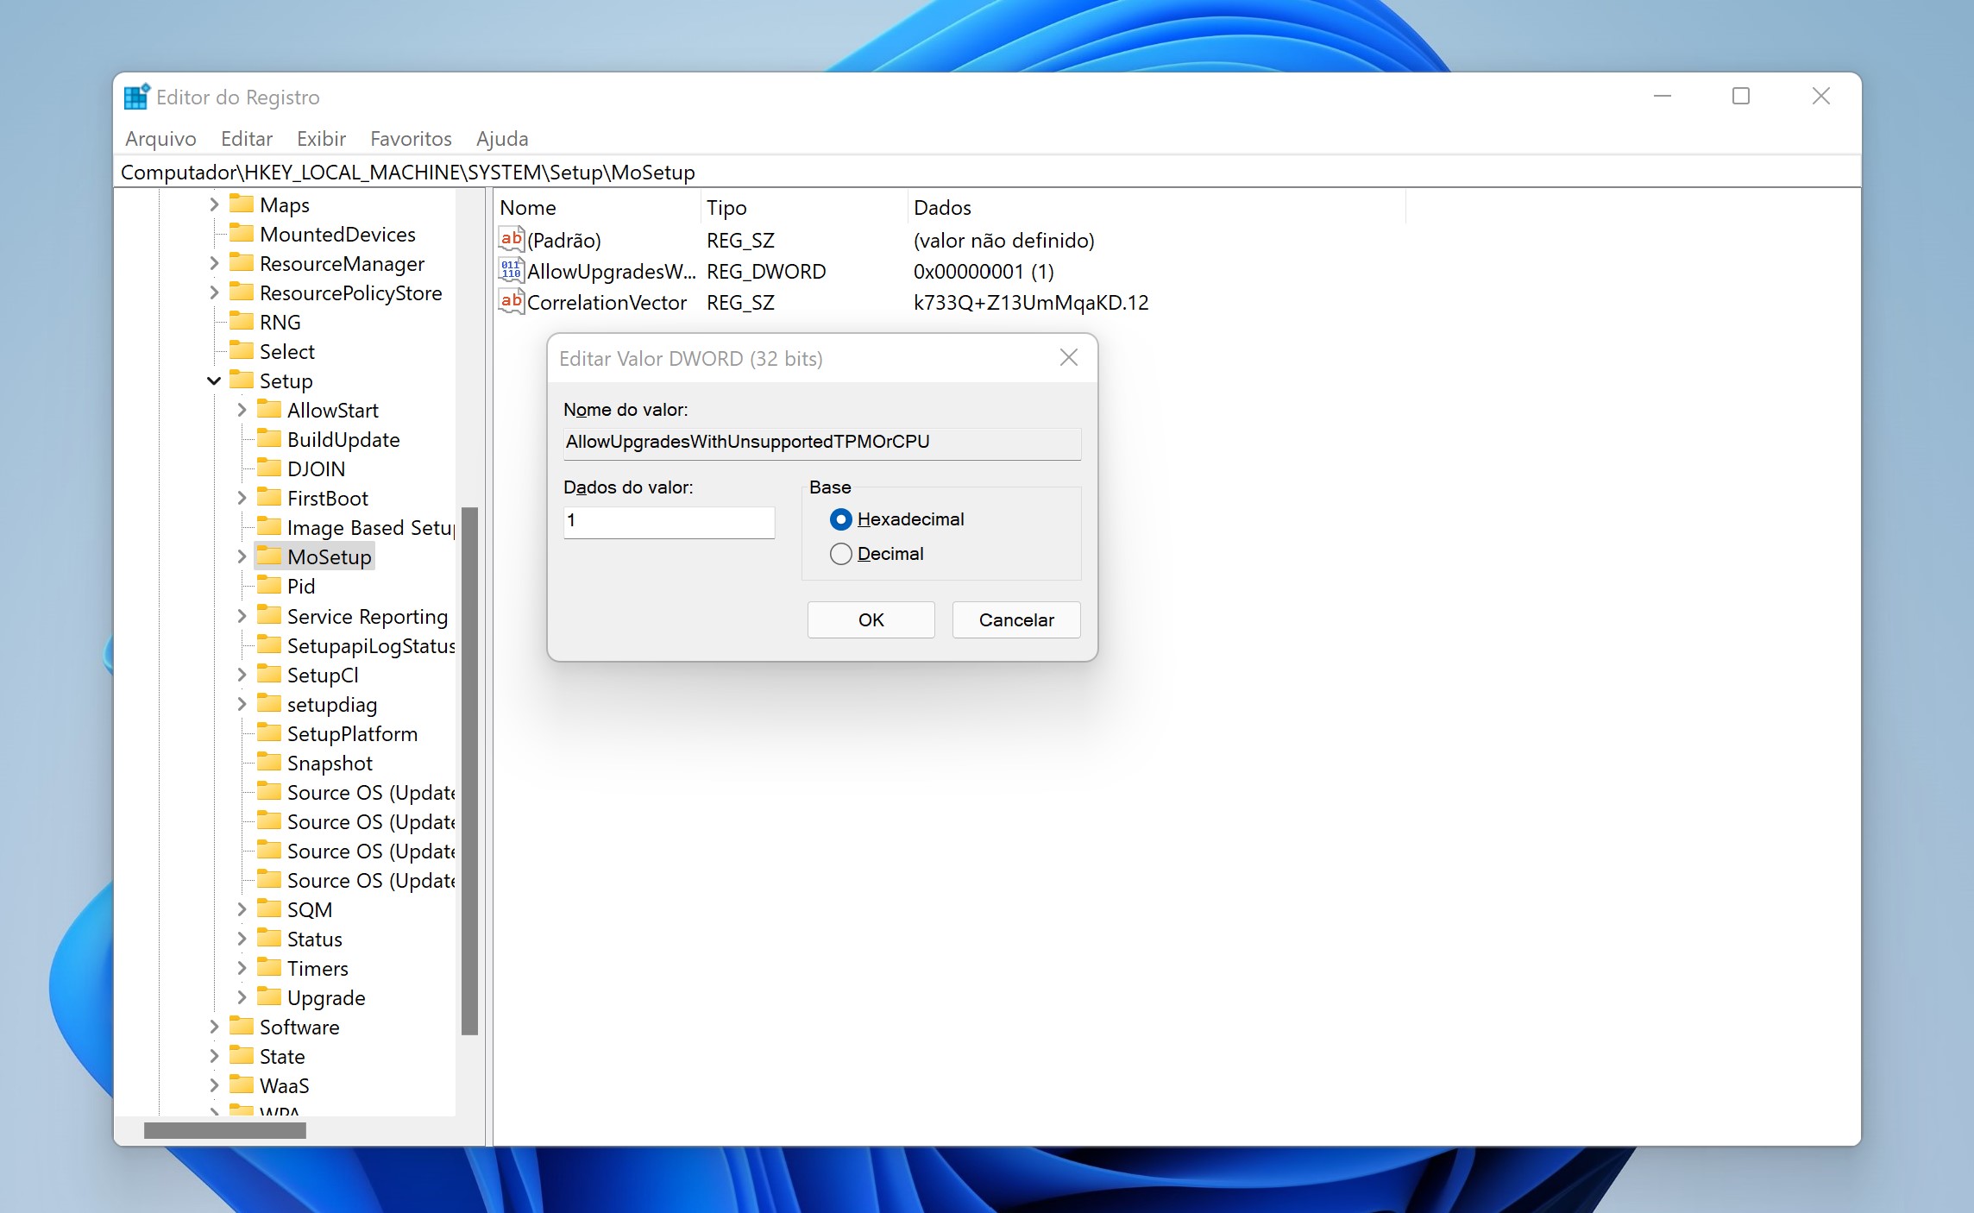Select the Hexadecimal radio button
Image resolution: width=1974 pixels, height=1213 pixels.
pyautogui.click(x=842, y=519)
